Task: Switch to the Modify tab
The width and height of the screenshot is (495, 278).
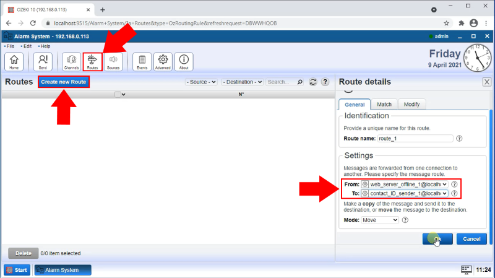Action: (x=411, y=104)
